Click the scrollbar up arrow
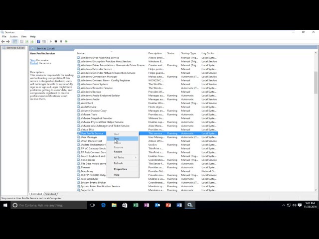Image resolution: width=319 pixels, height=239 pixels. coord(316,53)
